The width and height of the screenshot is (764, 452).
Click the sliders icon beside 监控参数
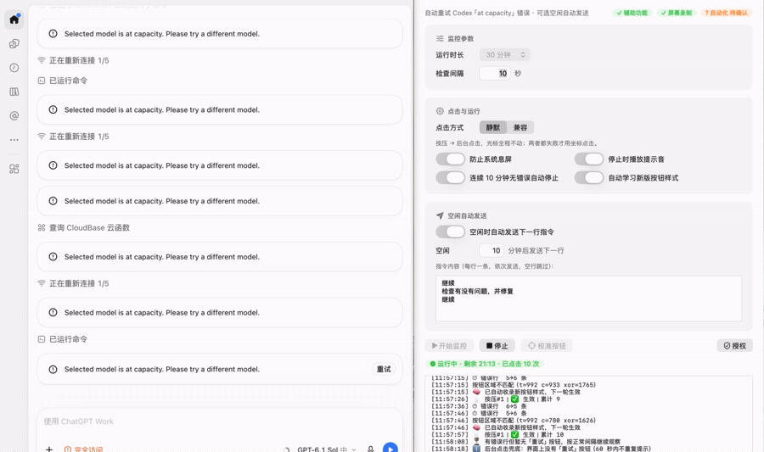point(440,38)
